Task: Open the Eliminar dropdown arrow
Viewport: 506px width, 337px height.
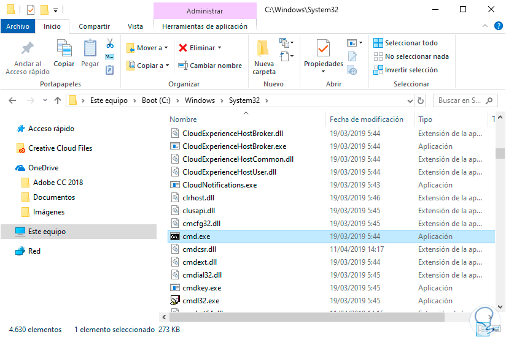Action: click(x=219, y=48)
